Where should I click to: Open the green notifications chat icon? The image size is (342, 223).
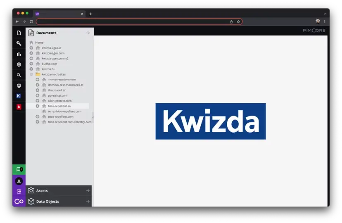[x=19, y=169]
